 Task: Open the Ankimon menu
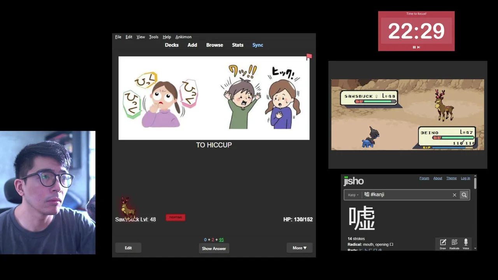coord(183,37)
